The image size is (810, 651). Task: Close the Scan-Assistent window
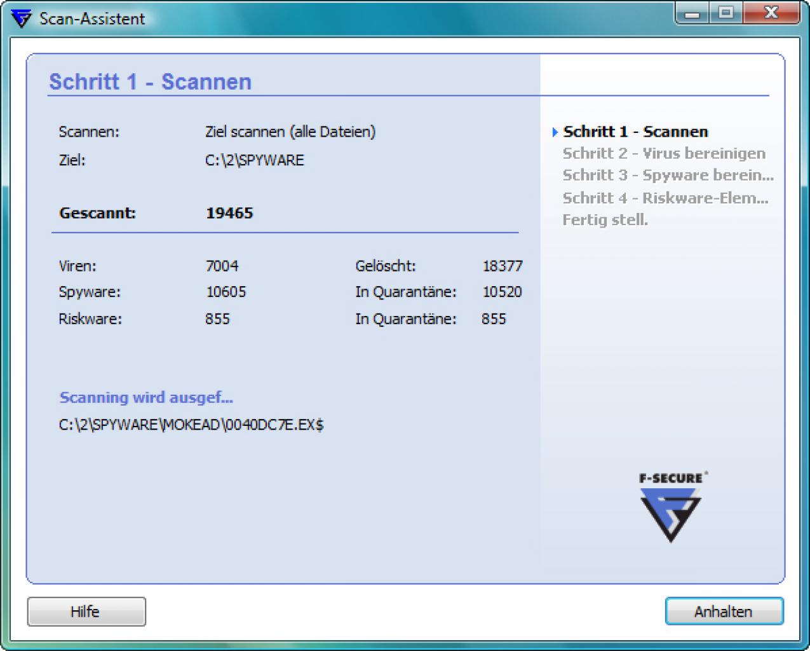(771, 13)
